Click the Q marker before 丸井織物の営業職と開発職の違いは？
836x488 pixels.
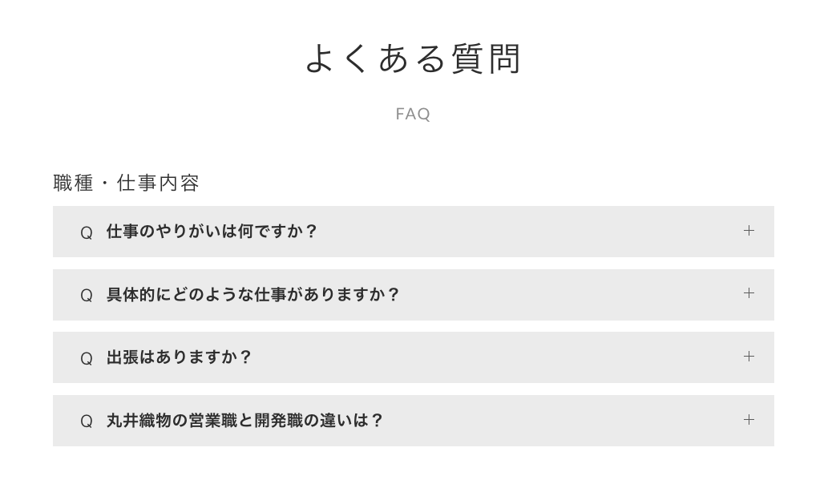pyautogui.click(x=87, y=421)
